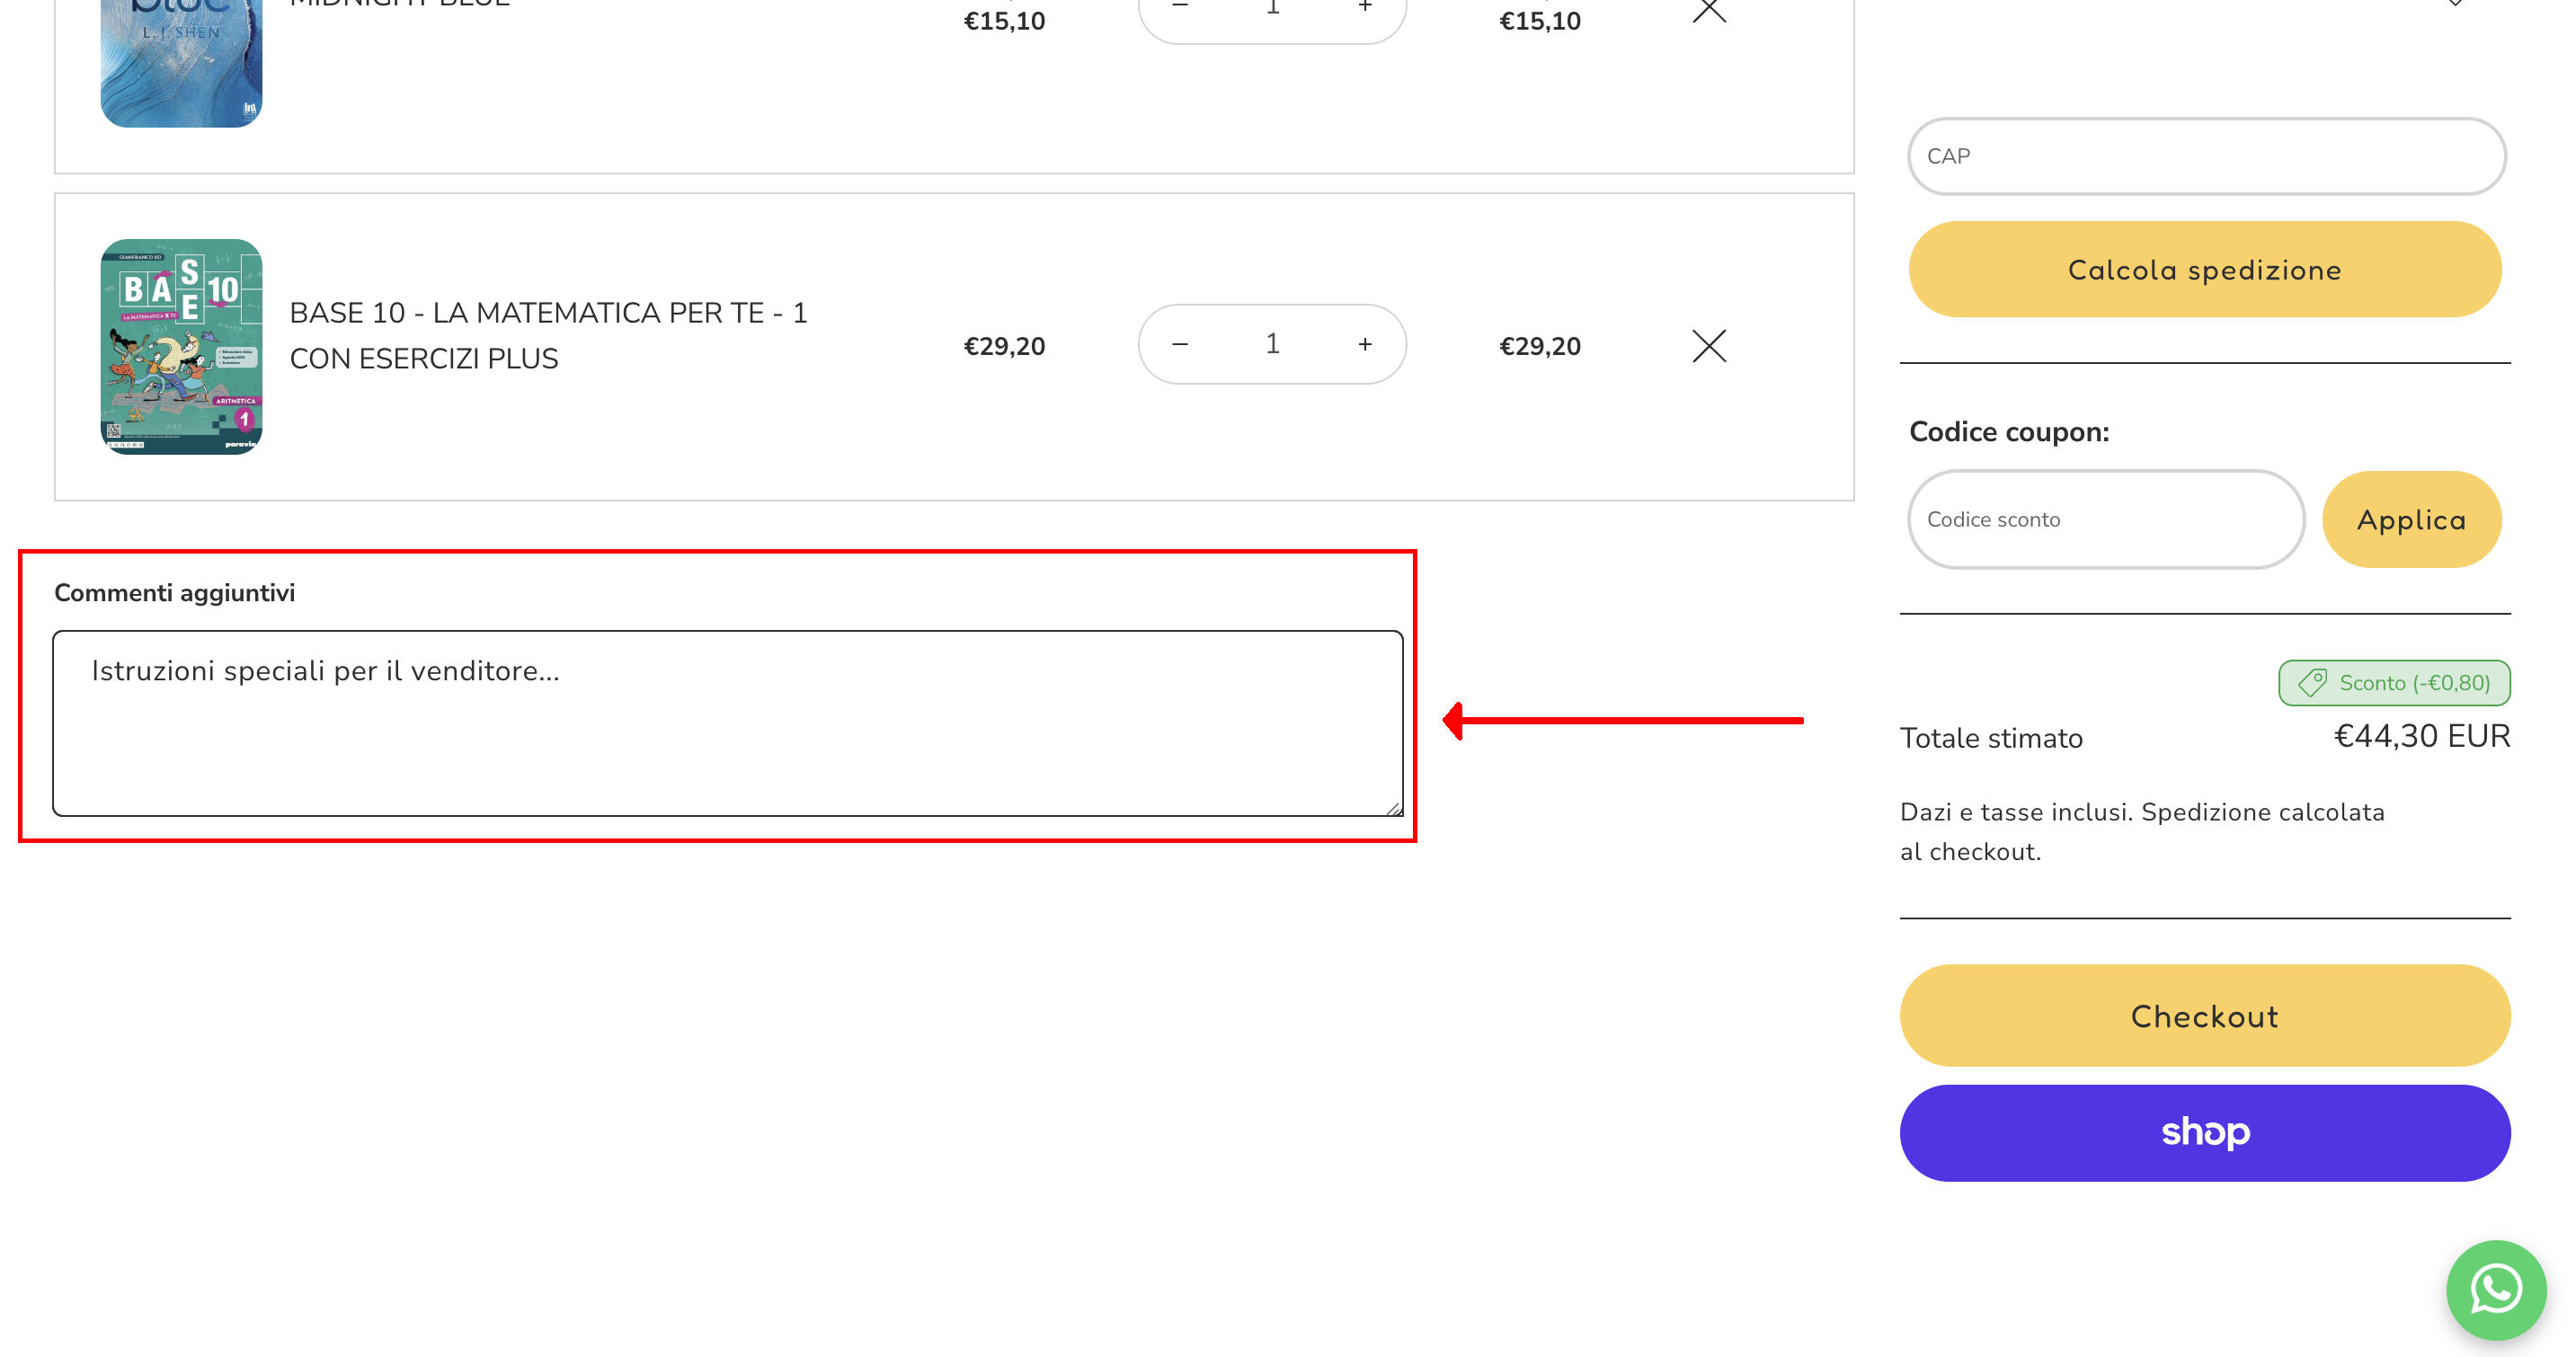The image size is (2576, 1357).
Task: Decrease BASE 10 quantity with minus
Action: coord(1180,344)
